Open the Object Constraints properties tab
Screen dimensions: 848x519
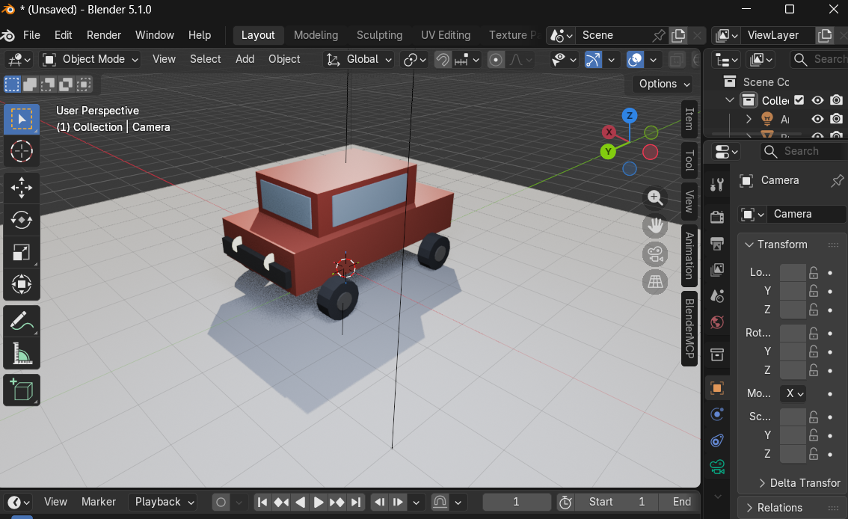point(717,440)
